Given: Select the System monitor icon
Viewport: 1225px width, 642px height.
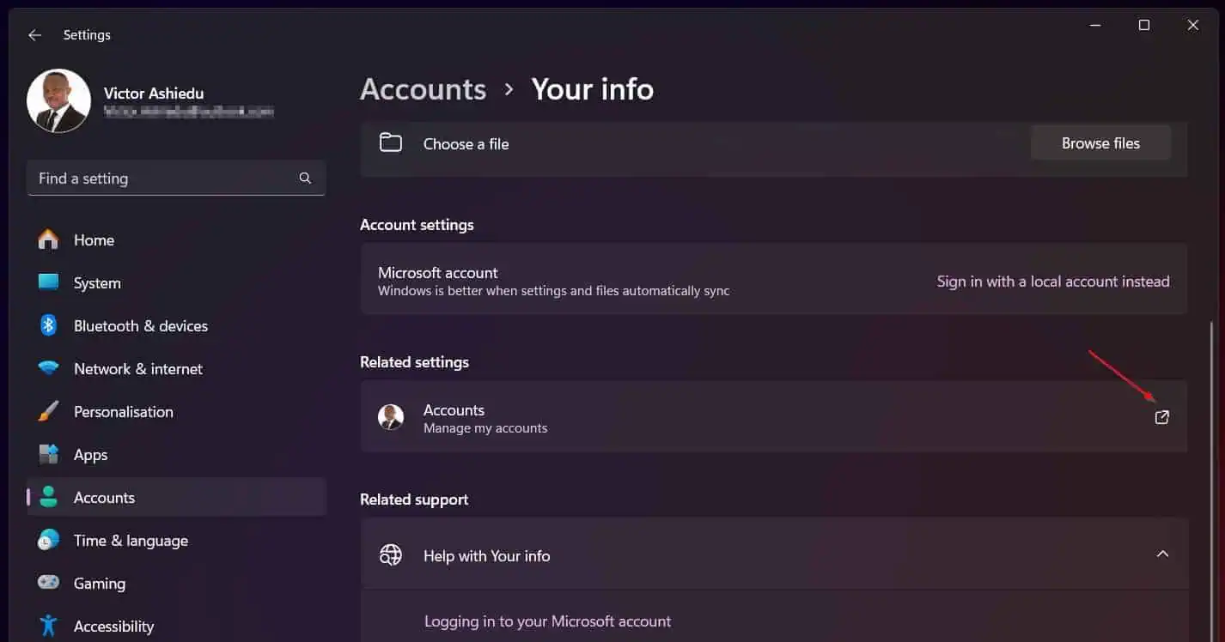Looking at the screenshot, I should click(x=49, y=282).
